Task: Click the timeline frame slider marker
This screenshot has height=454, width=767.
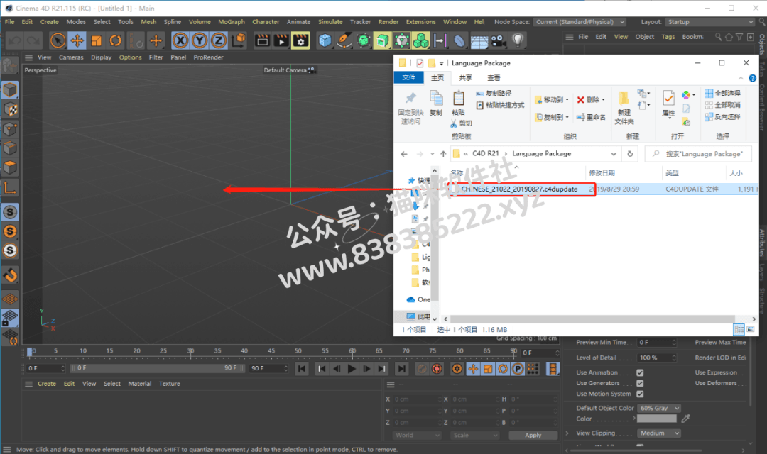Action: pyautogui.click(x=30, y=352)
